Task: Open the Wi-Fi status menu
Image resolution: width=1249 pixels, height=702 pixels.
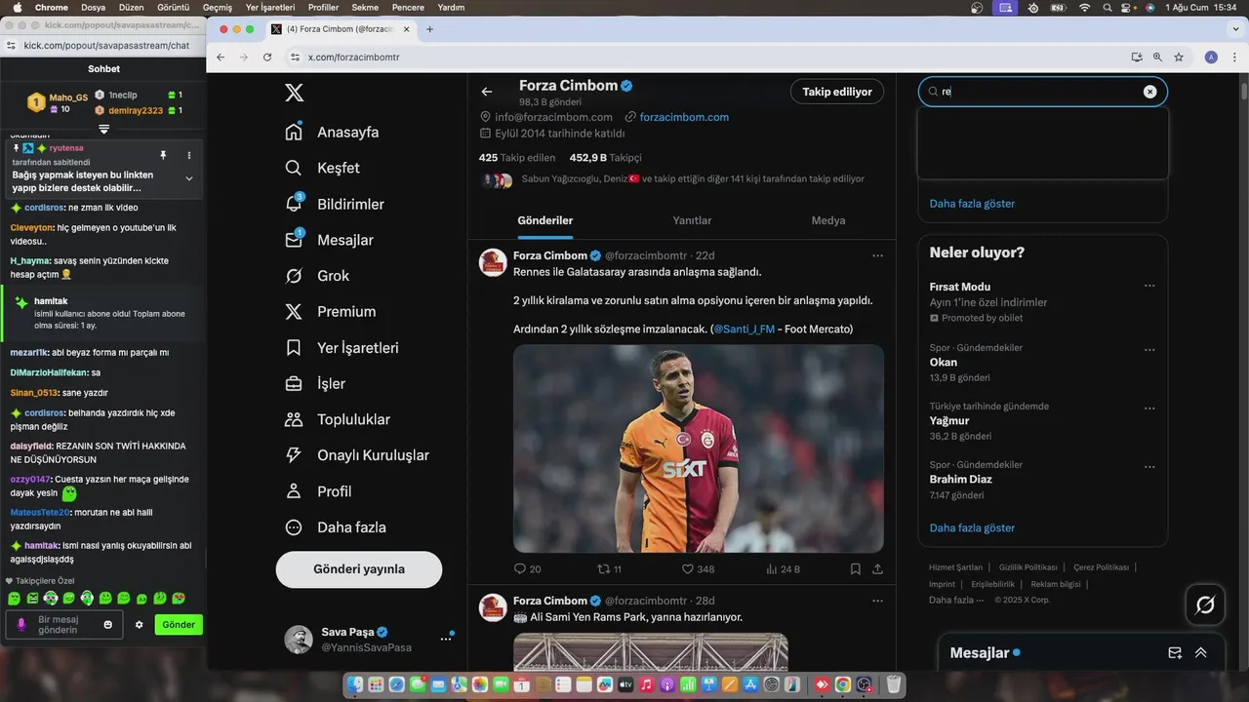Action: click(x=1084, y=7)
